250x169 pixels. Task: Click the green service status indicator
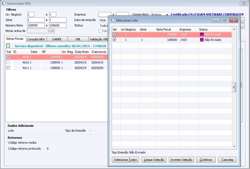pyautogui.click(x=8, y=46)
